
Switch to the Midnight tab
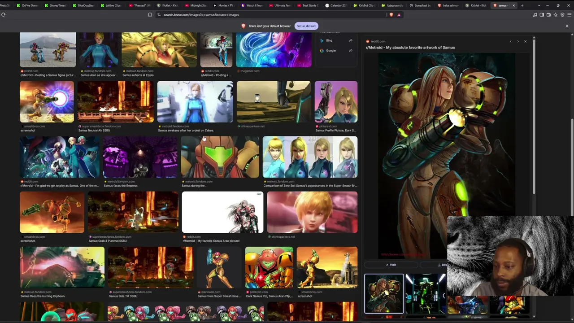[196, 5]
